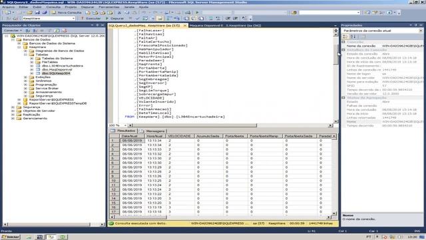The height and width of the screenshot is (240, 426).
Task: Select the dbo.SQLKeep304 table
Action: [56, 73]
